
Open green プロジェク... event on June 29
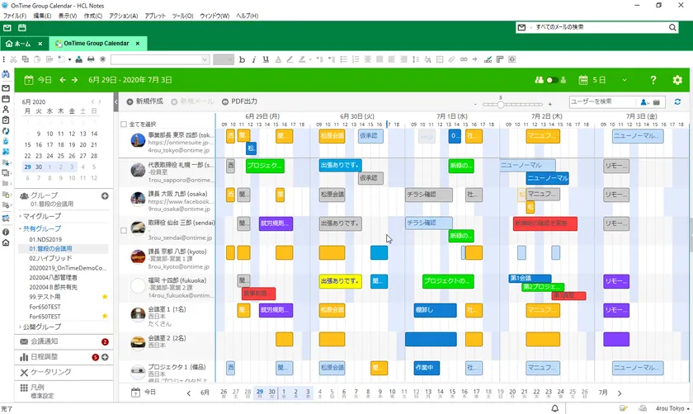click(x=265, y=166)
